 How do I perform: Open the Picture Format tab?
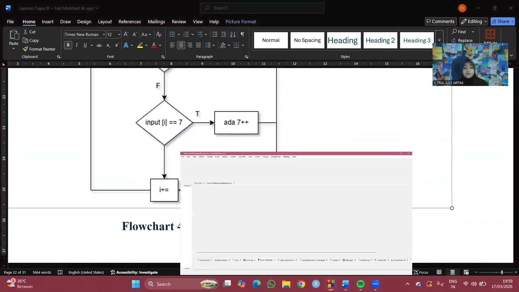[x=240, y=21]
